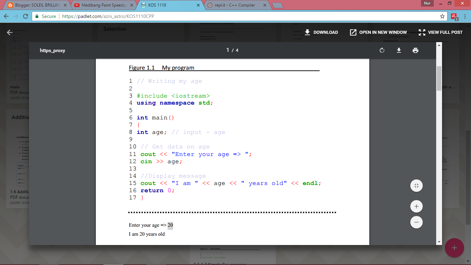471x265 pixels.
Task: Rotate the PDF page
Action: 382,50
